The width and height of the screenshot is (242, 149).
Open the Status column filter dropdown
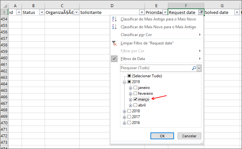[42, 12]
